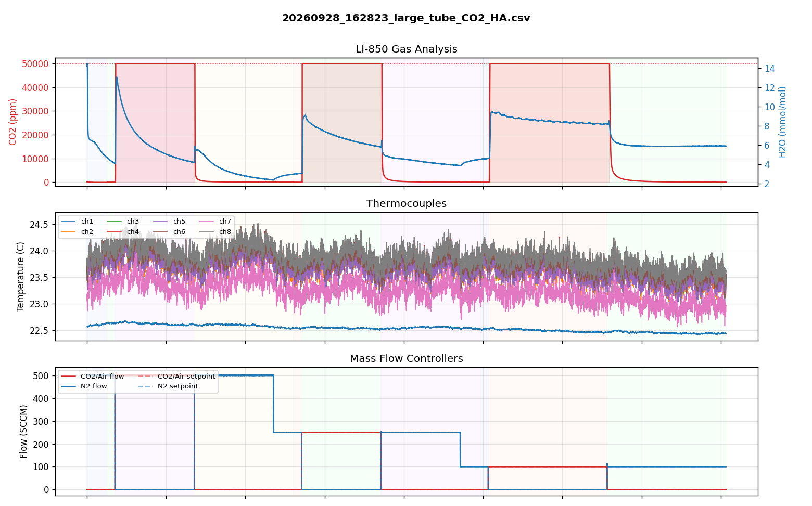Click the 10000 tick on CO2 axis
812x506 pixels.
click(36, 159)
